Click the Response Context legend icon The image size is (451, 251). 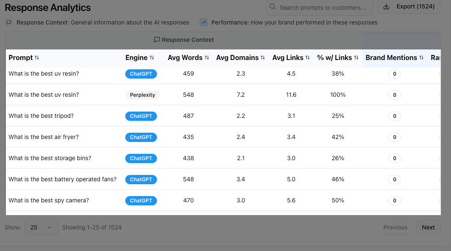click(x=9, y=22)
